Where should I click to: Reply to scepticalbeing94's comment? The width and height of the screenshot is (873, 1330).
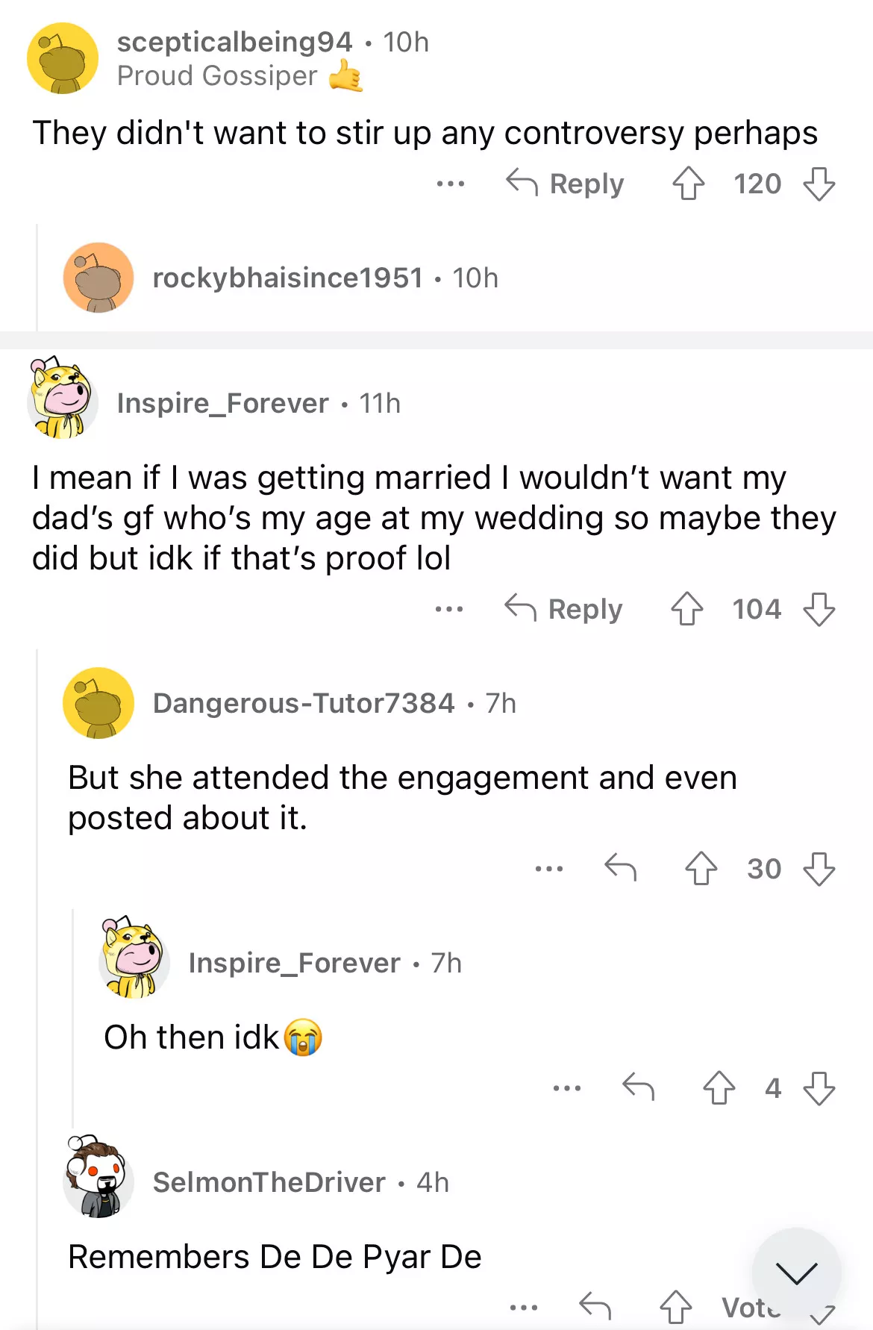click(565, 184)
